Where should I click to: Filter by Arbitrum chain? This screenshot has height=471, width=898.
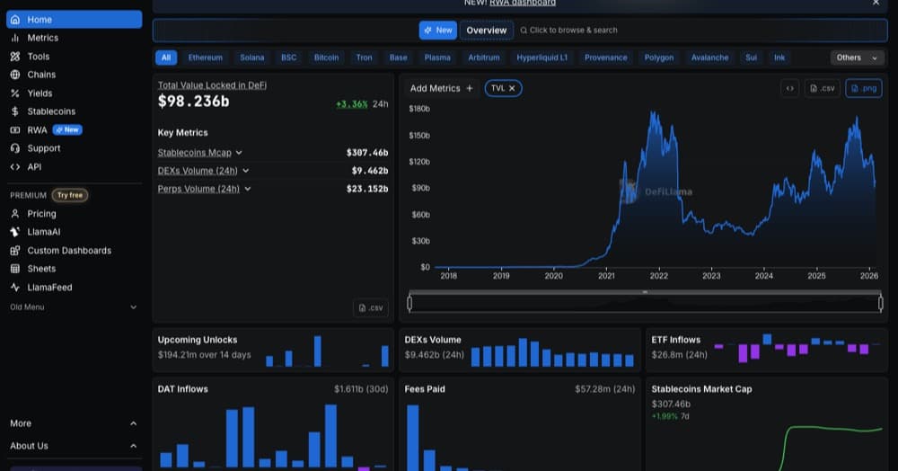click(x=484, y=58)
